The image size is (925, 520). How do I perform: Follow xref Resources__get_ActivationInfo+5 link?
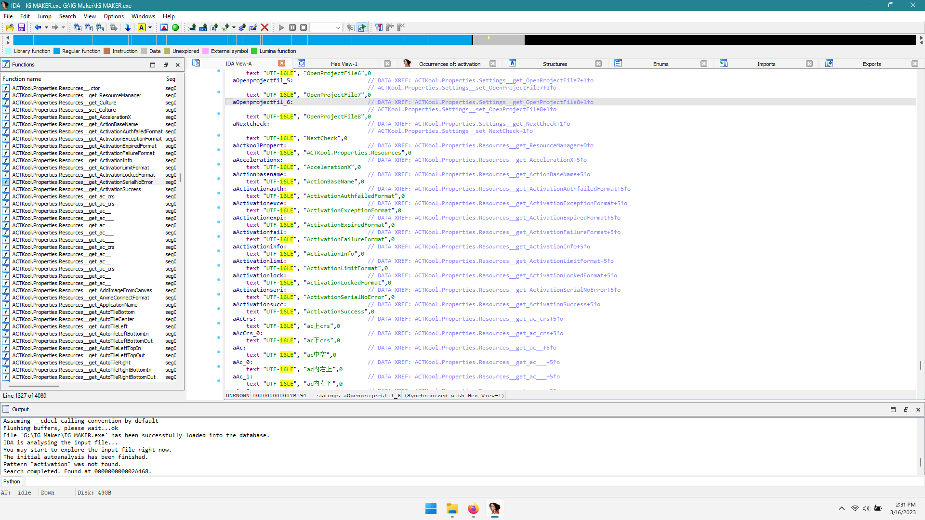pos(502,247)
